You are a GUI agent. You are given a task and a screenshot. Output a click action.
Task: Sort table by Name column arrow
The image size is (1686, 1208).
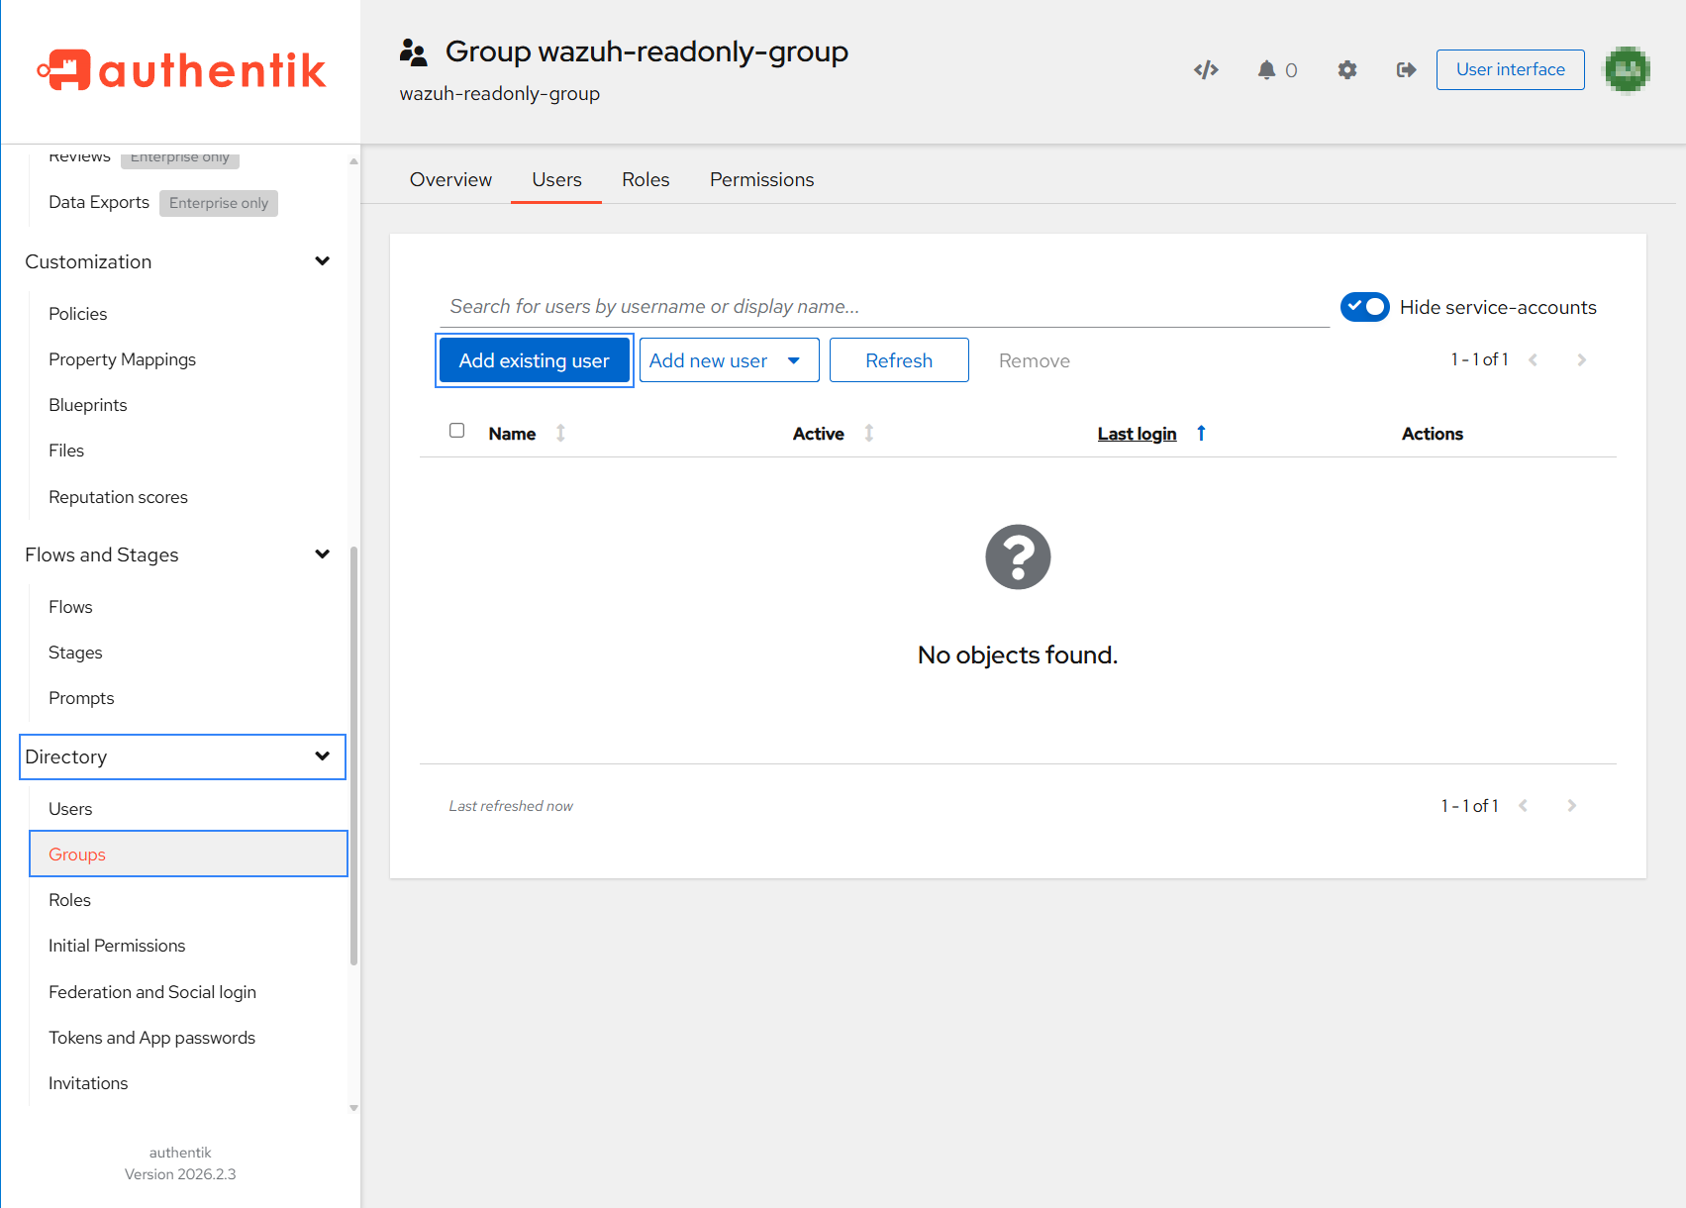(x=560, y=433)
